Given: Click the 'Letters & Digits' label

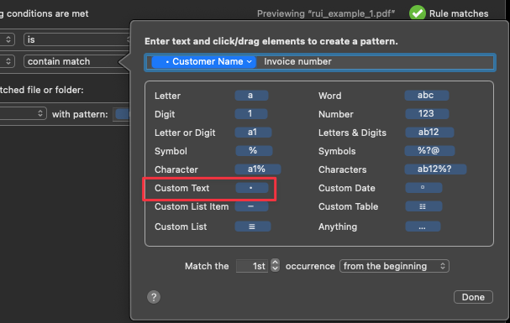Looking at the screenshot, I should click(352, 133).
